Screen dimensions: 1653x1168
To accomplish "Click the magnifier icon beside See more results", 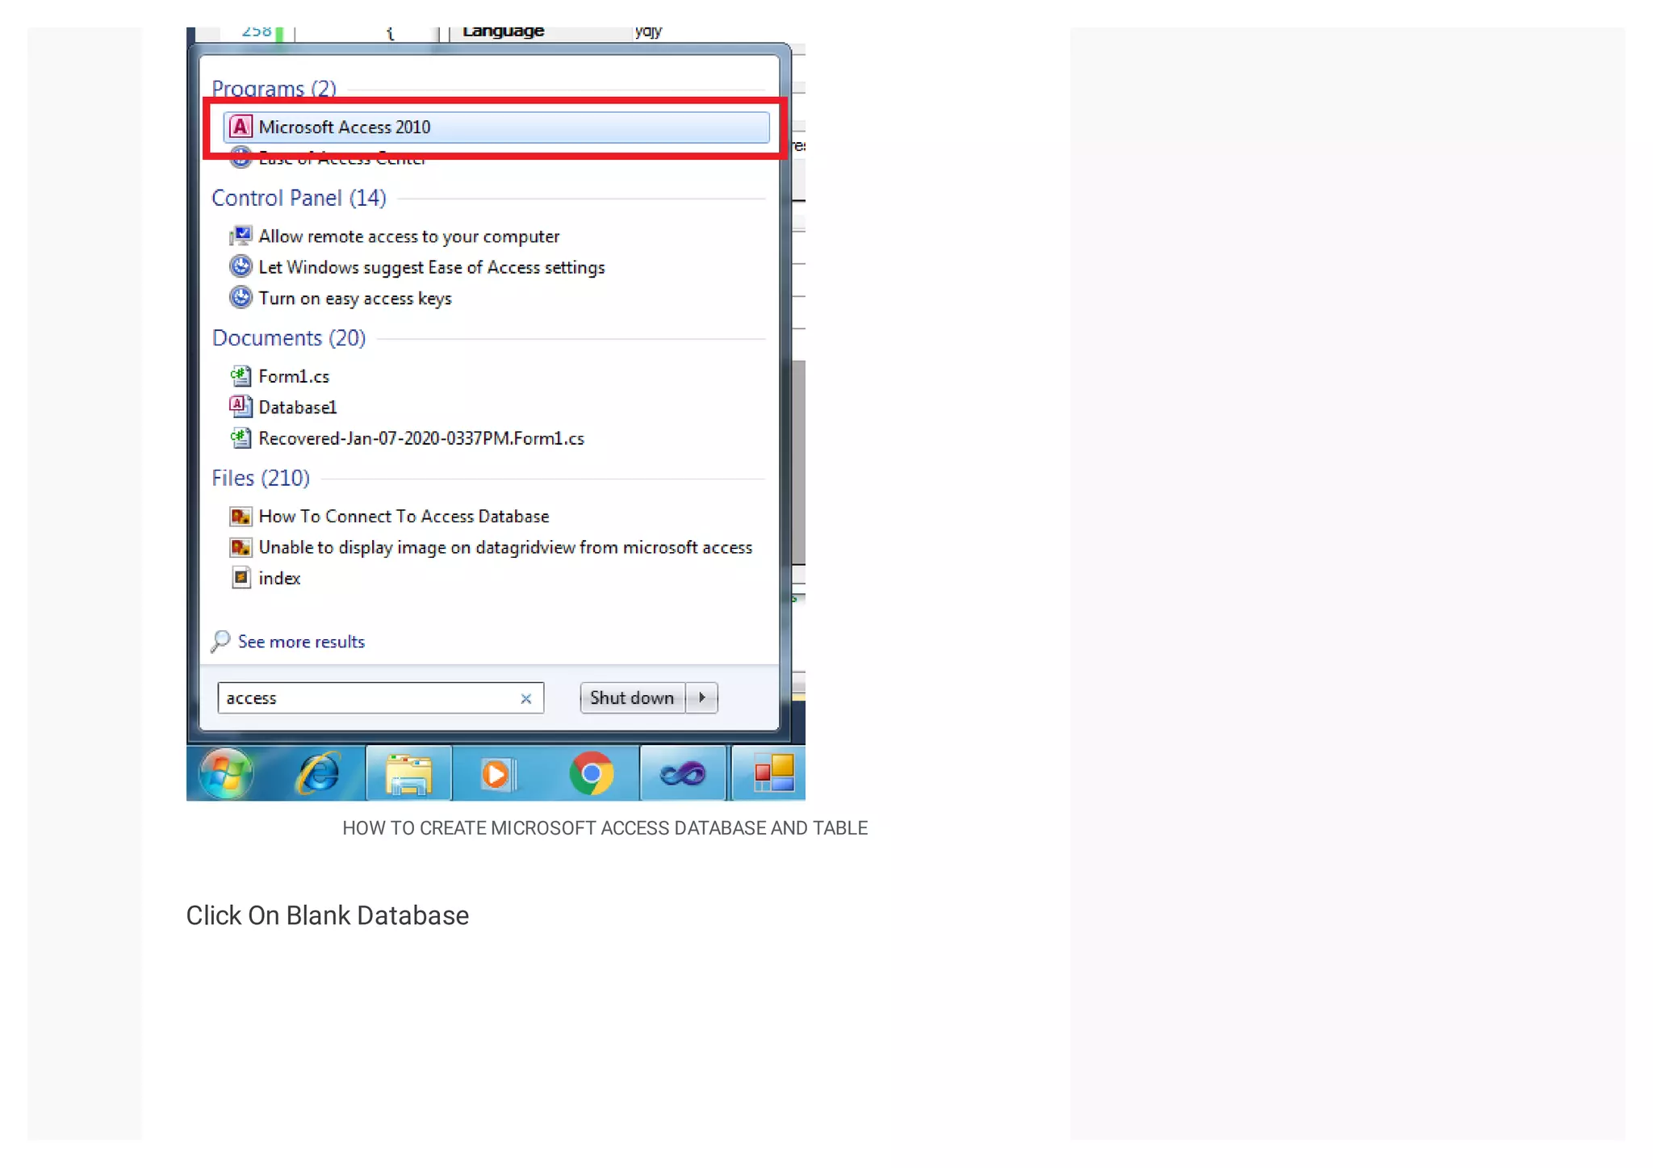I will (220, 642).
